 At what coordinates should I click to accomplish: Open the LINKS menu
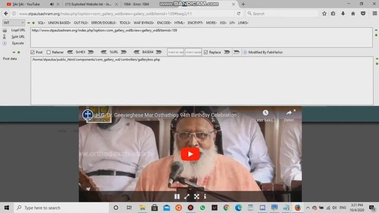[x=243, y=22]
